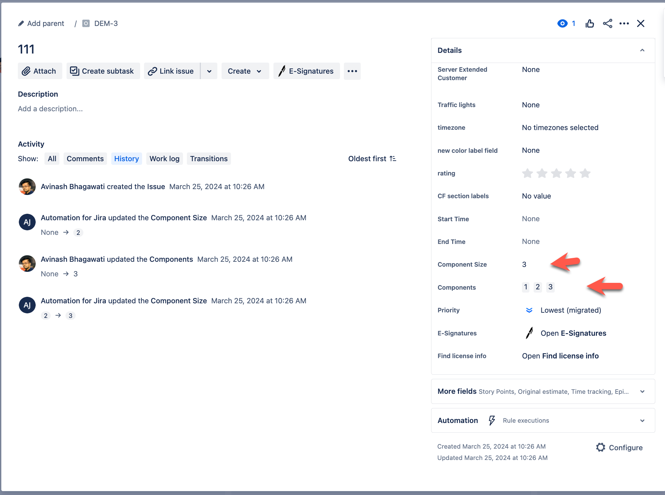The width and height of the screenshot is (665, 495).
Task: Collapse the Details panel
Action: tap(642, 50)
